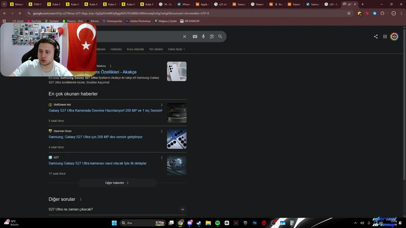The width and height of the screenshot is (406, 228).
Task: Open Task View on the taskbar
Action: click(x=171, y=223)
